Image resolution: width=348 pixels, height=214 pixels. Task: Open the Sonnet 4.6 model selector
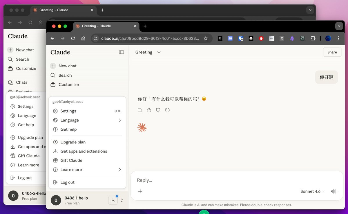click(x=312, y=191)
